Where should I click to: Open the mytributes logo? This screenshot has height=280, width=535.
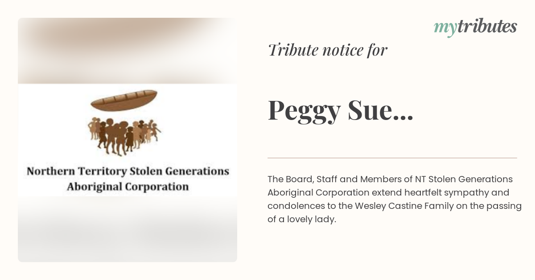(x=475, y=27)
